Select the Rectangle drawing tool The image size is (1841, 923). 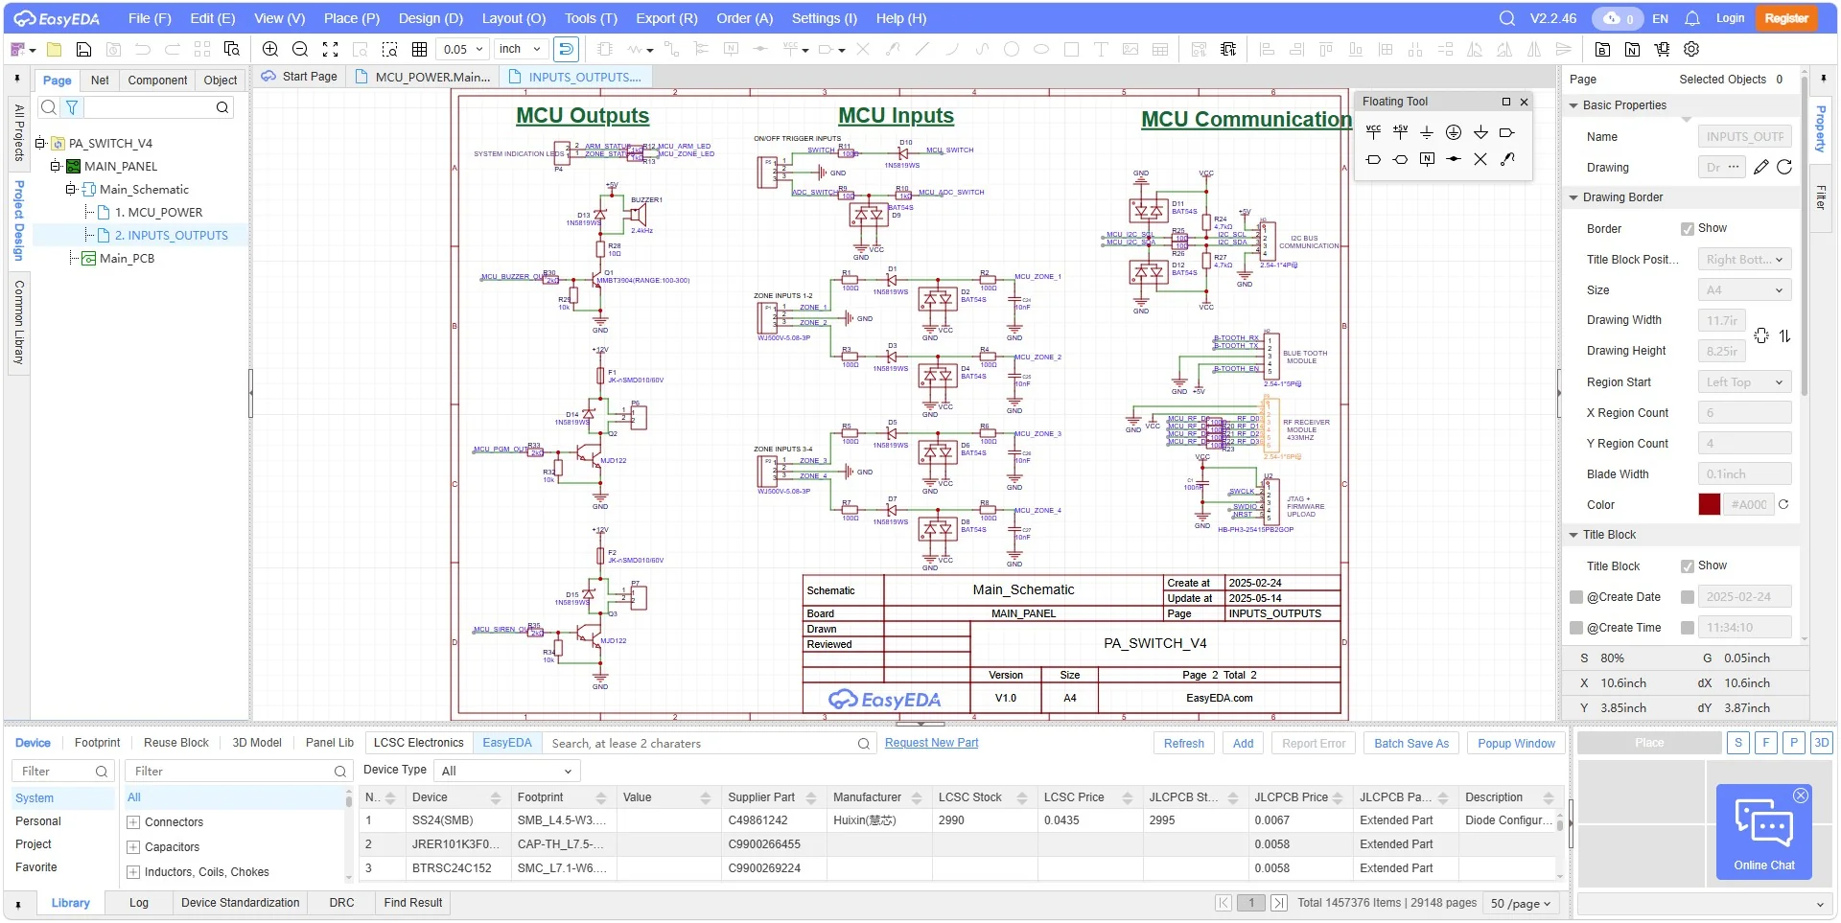[1072, 49]
